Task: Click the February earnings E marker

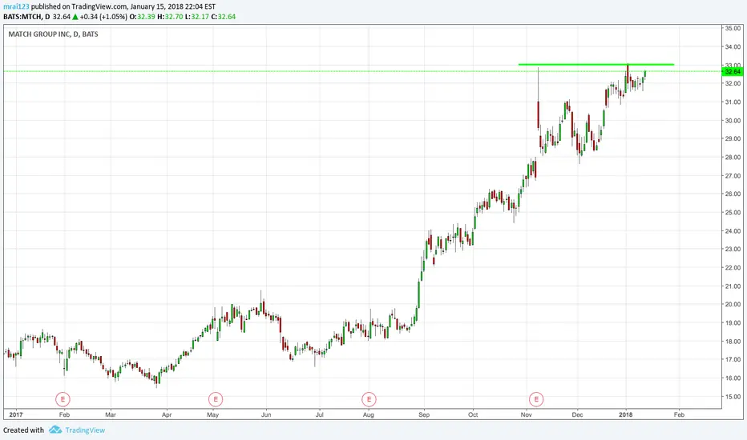Action: point(63,399)
